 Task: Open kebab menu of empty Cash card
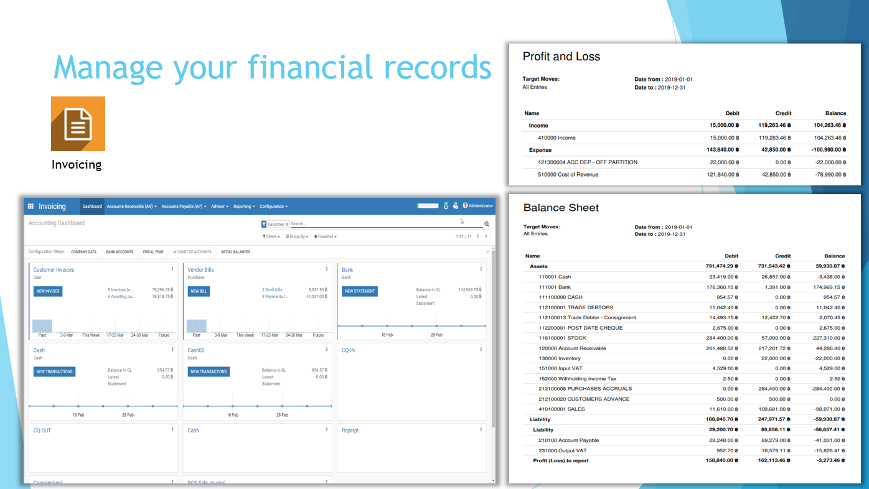(x=327, y=430)
